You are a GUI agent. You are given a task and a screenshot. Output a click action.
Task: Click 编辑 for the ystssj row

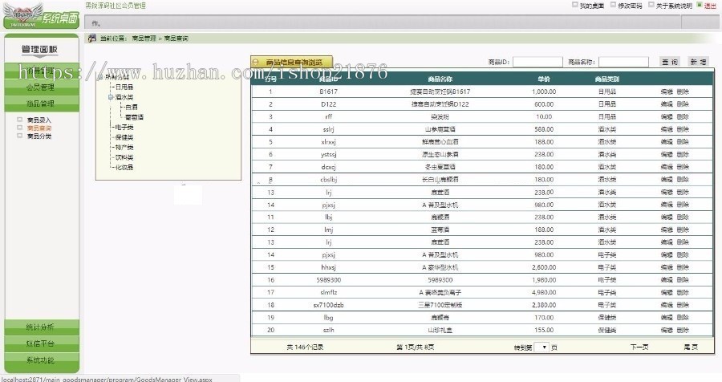point(667,154)
